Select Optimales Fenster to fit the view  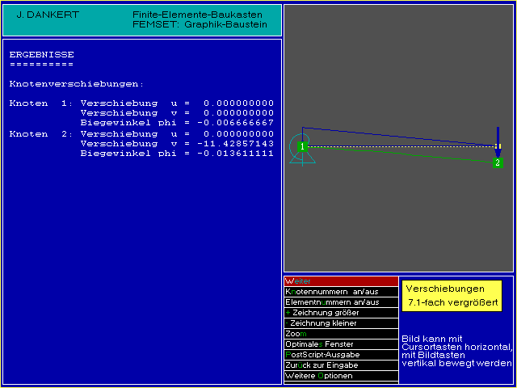tap(341, 344)
